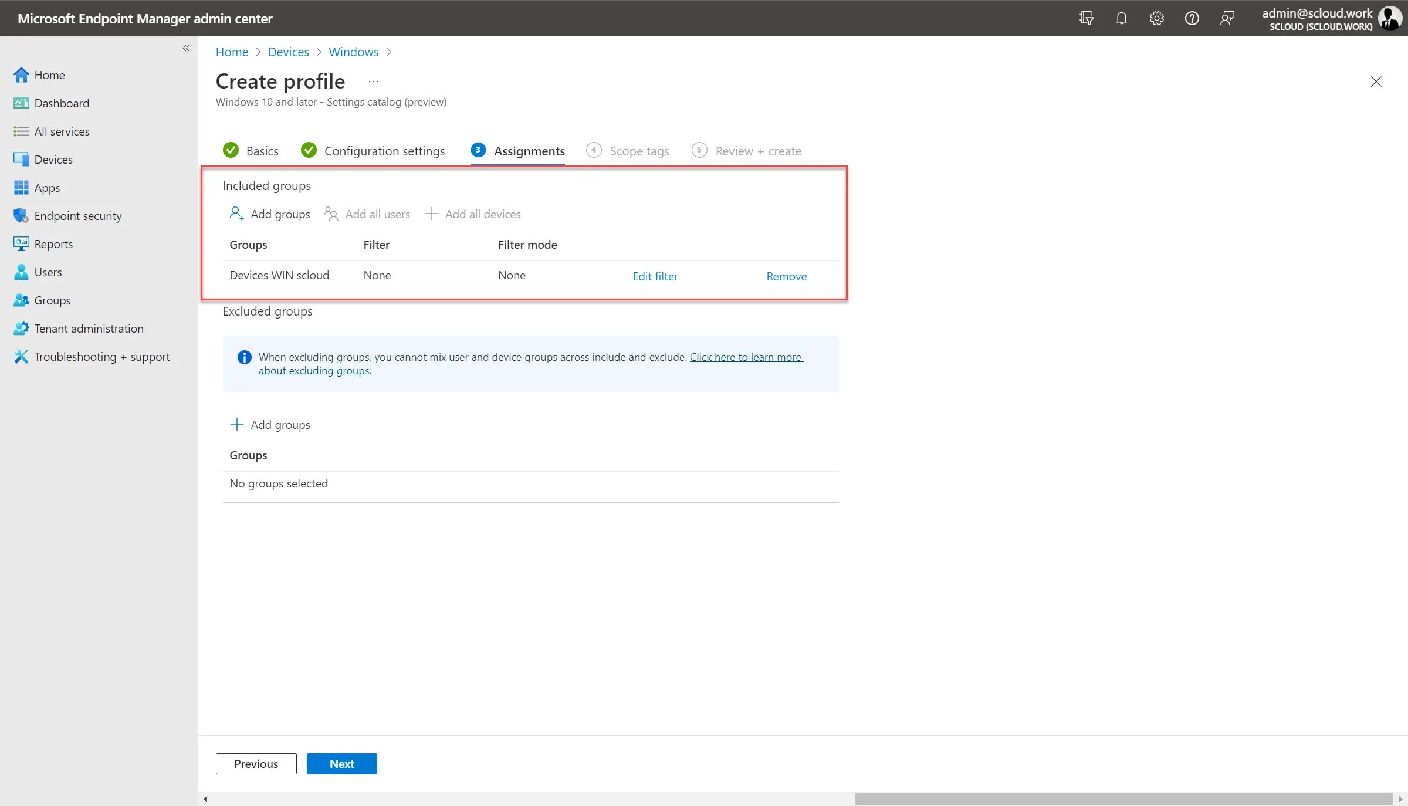Navigate to Windows breadcrumb
1408x806 pixels.
[354, 52]
